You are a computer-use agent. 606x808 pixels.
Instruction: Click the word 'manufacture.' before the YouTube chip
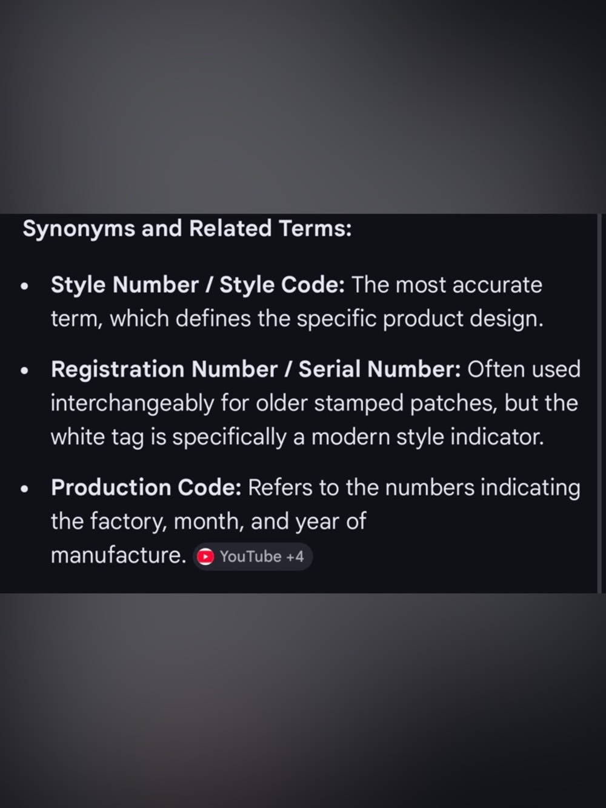[x=119, y=555]
